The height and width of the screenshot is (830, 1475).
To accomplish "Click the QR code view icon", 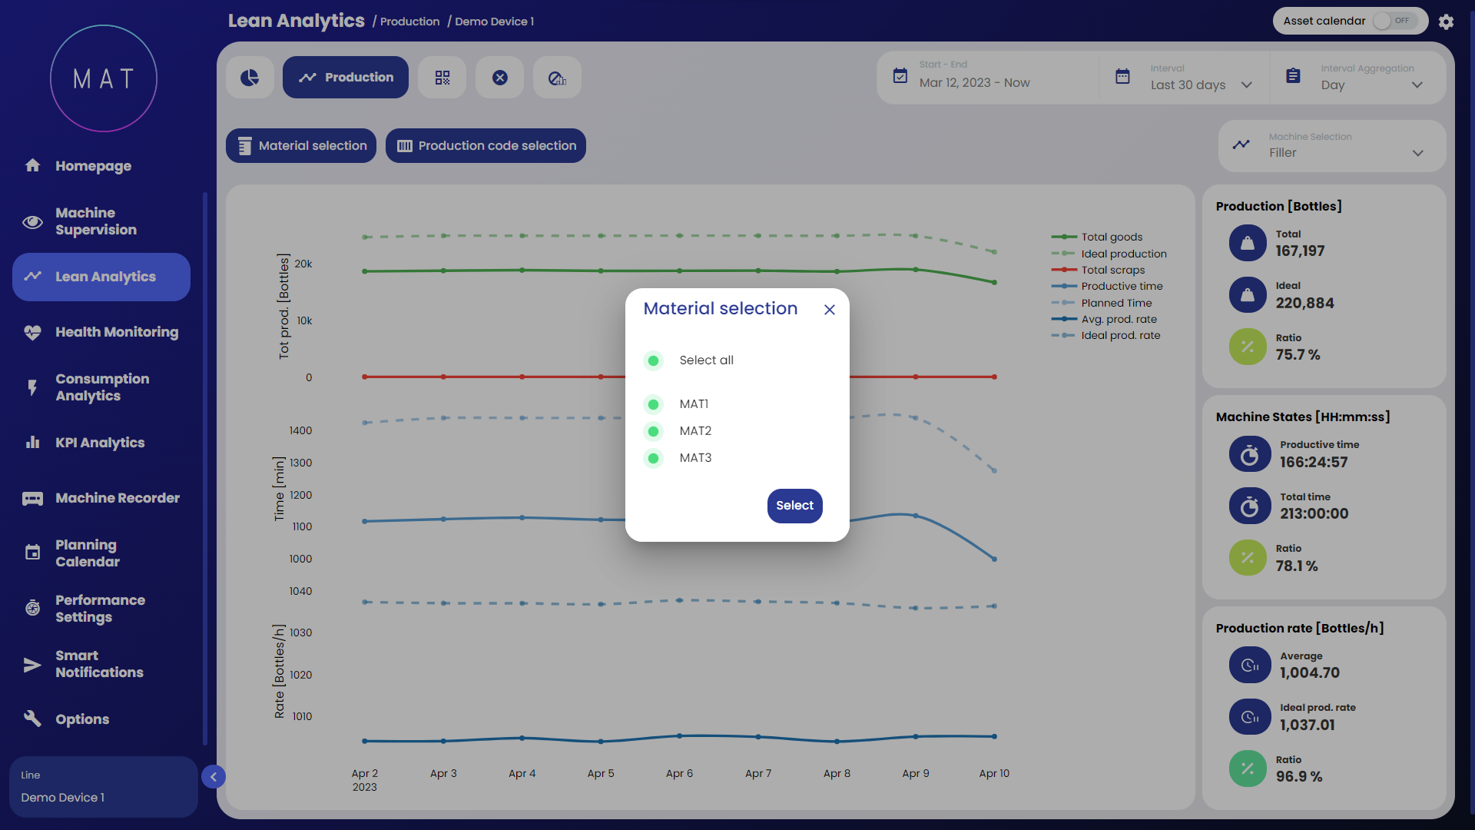I will click(442, 78).
